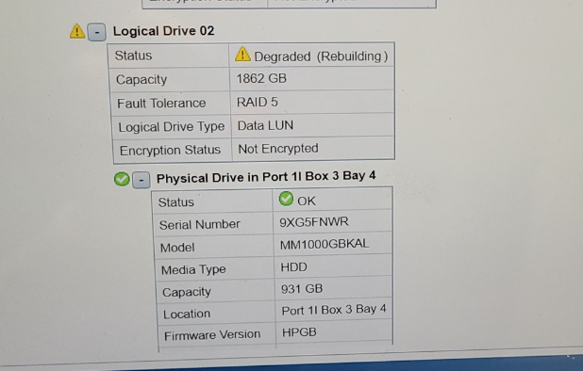This screenshot has width=583, height=371.
Task: Click the 'Serial Number' label
Action: pos(200,224)
